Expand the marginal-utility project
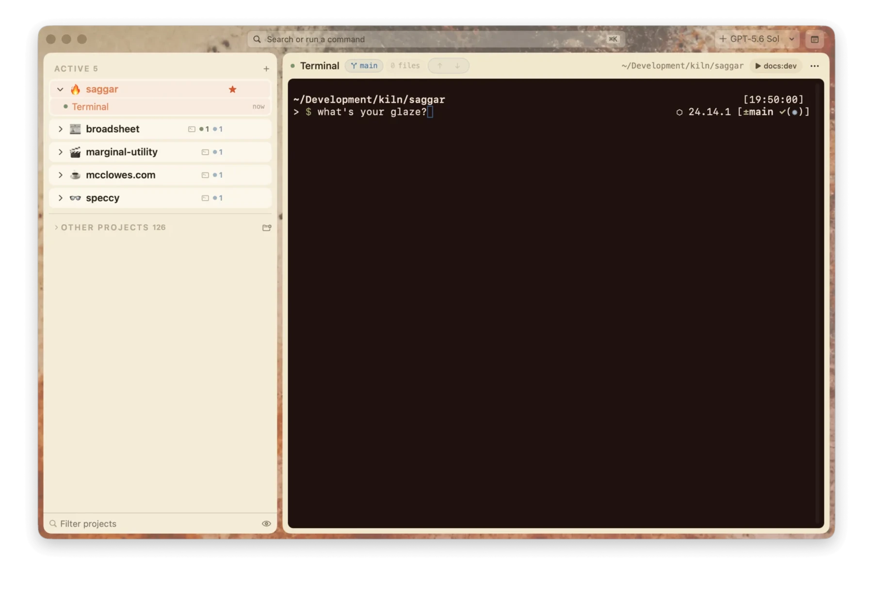This screenshot has width=873, height=589. (x=60, y=152)
